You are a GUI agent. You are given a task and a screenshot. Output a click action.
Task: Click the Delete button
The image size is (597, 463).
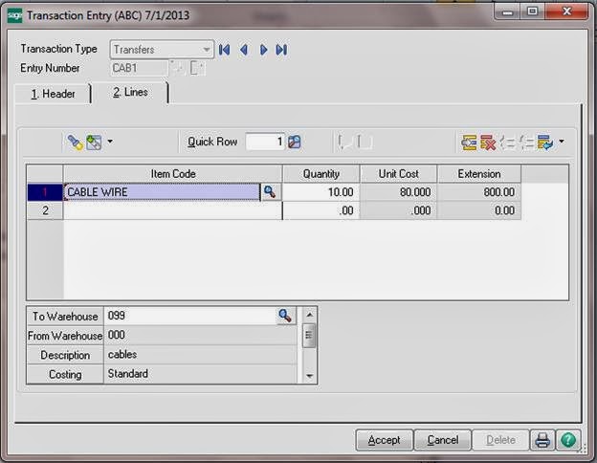[500, 440]
